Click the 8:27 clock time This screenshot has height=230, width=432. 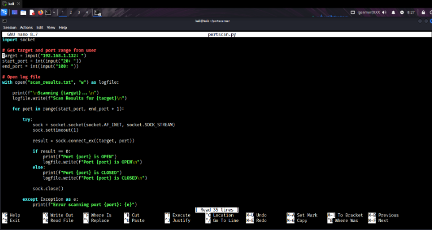pos(411,13)
